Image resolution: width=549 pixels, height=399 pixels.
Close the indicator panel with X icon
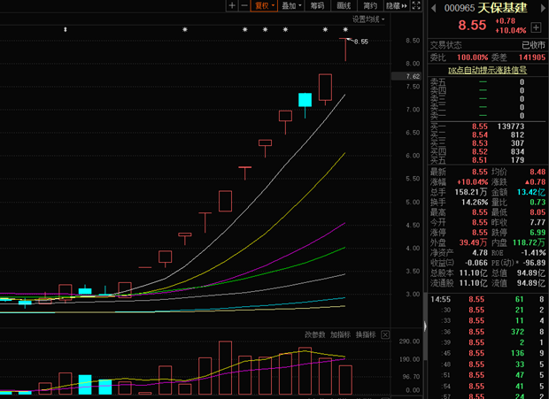pyautogui.click(x=384, y=335)
